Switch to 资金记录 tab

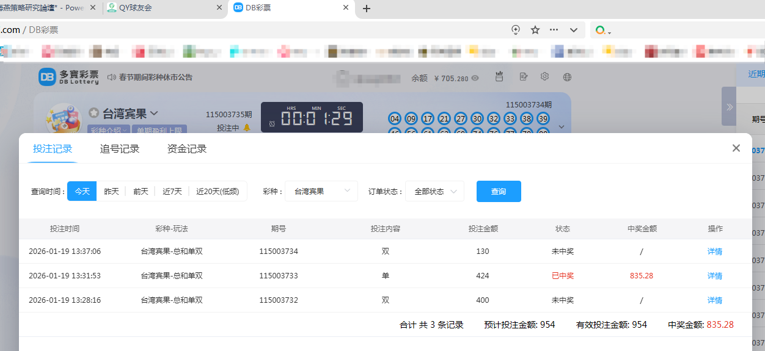point(187,149)
